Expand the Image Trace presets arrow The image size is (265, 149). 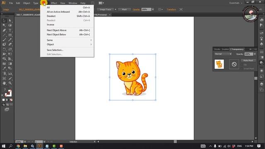click(116, 10)
